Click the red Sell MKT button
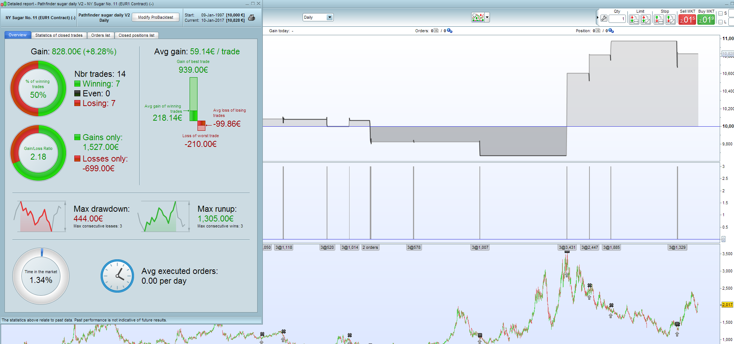This screenshot has width=734, height=344. (687, 19)
